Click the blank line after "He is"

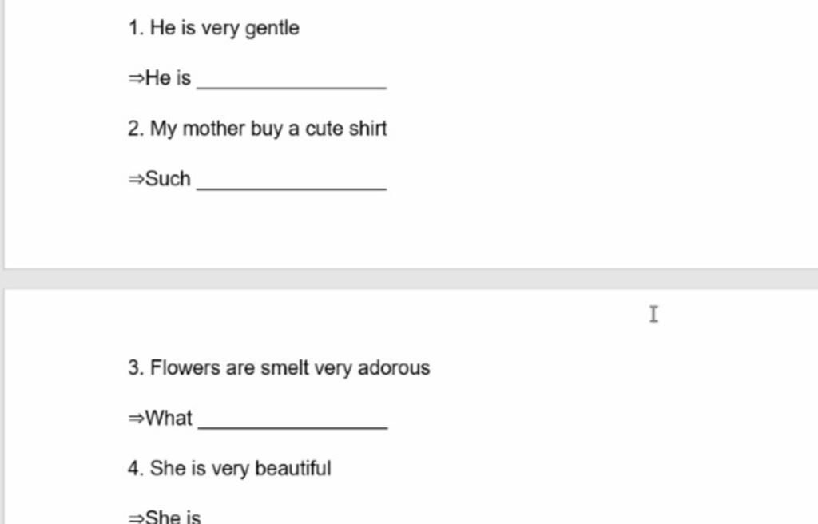coord(292,82)
